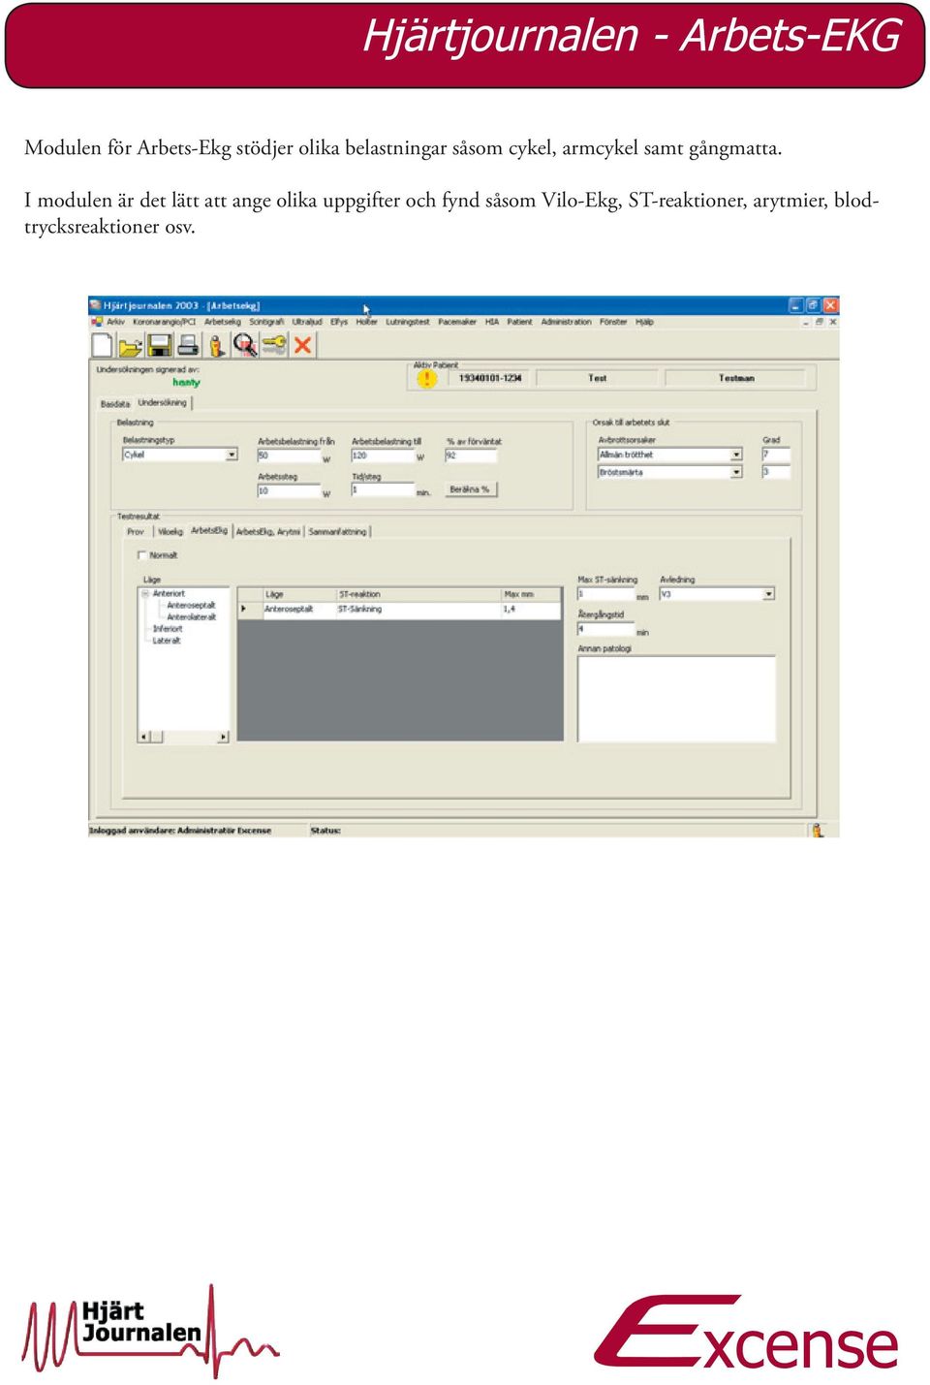
Task: Click the Arbetsbelastning från input field
Action: tap(288, 456)
